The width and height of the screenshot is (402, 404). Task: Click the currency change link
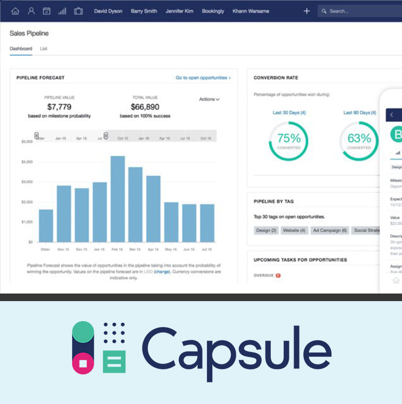[161, 272]
